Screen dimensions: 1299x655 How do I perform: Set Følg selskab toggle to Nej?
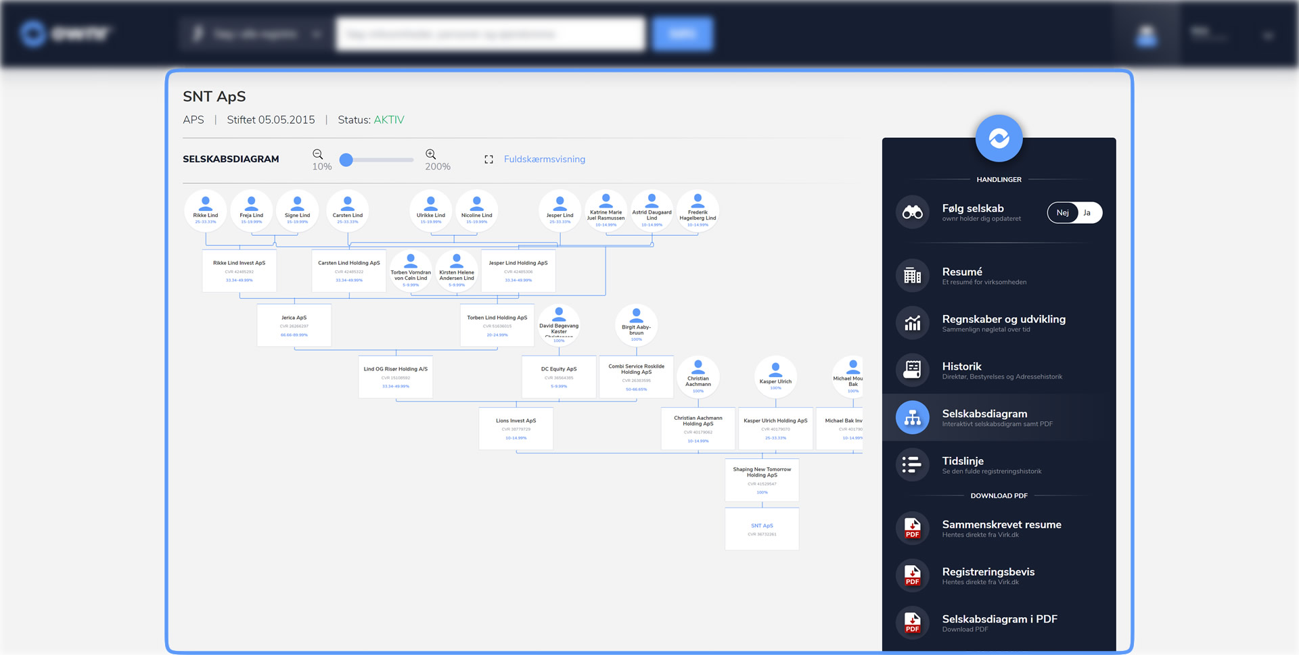pos(1063,213)
